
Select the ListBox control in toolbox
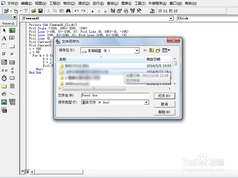(12, 62)
